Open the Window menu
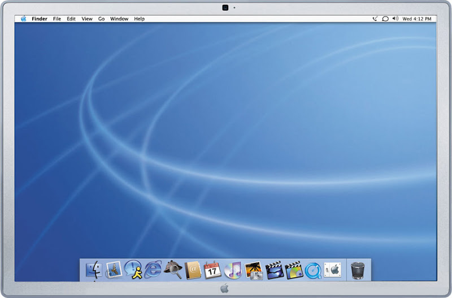Image resolution: width=452 pixels, height=298 pixels. [119, 19]
